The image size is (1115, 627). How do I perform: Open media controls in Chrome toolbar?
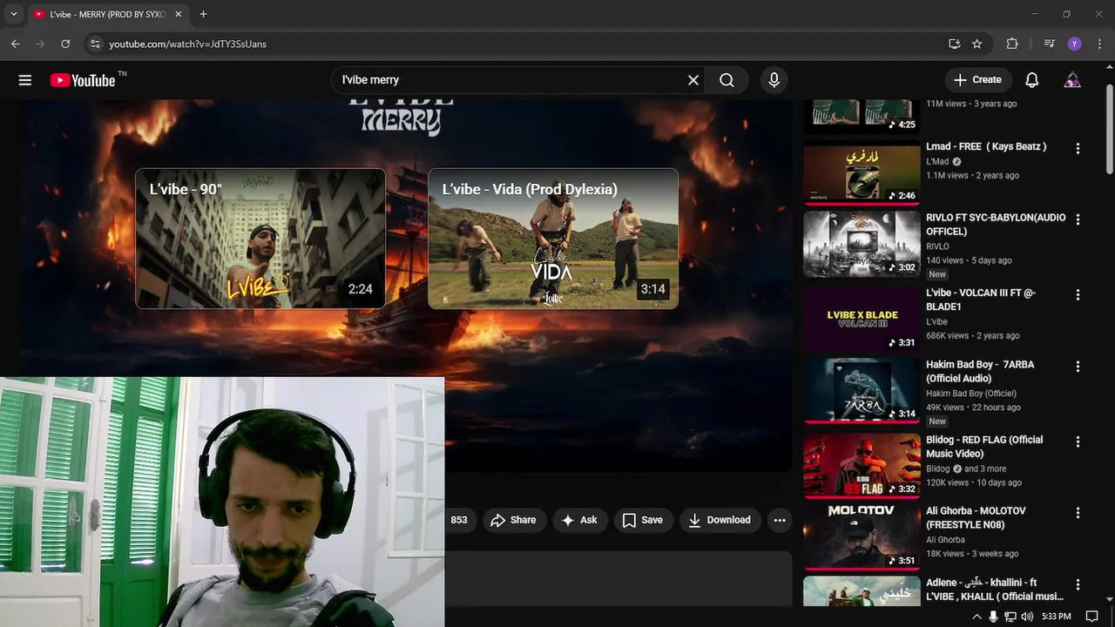click(x=1049, y=44)
